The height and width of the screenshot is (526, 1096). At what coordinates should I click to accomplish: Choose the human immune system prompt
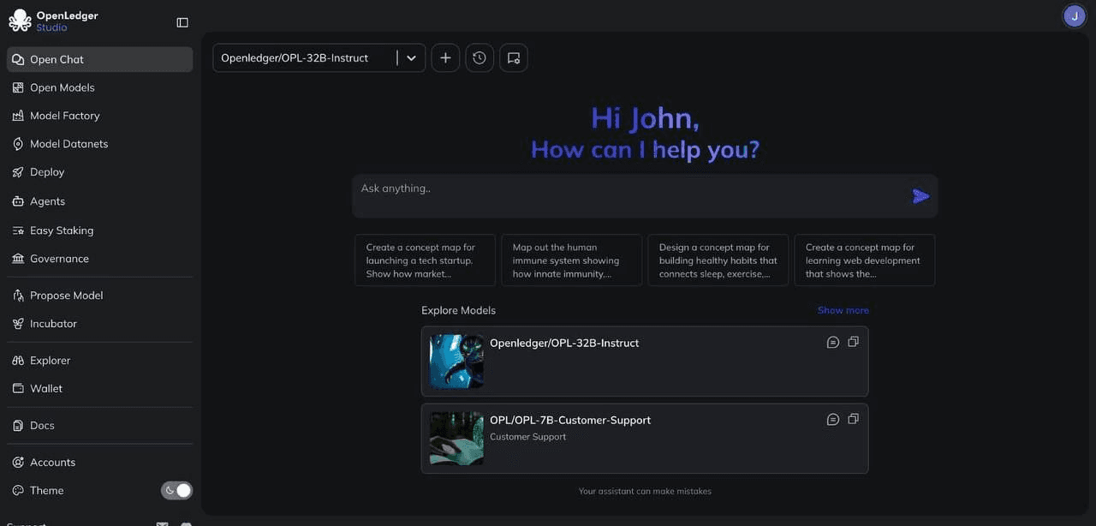(571, 260)
